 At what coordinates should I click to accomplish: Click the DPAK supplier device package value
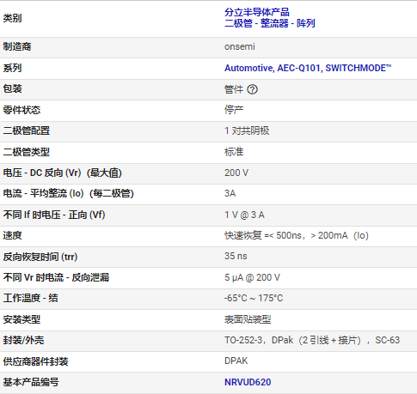[236, 361]
